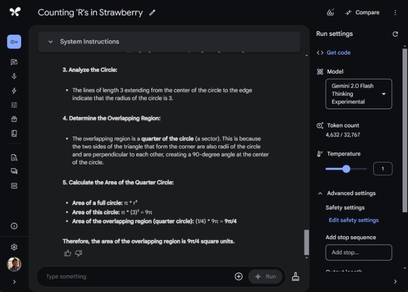Click the Get code link
Viewport: 408px width, 292px height.
[339, 53]
